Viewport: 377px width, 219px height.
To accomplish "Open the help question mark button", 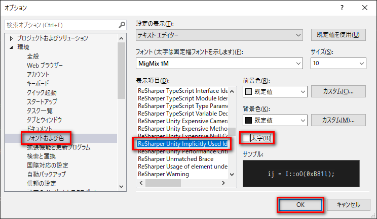I will (342, 8).
